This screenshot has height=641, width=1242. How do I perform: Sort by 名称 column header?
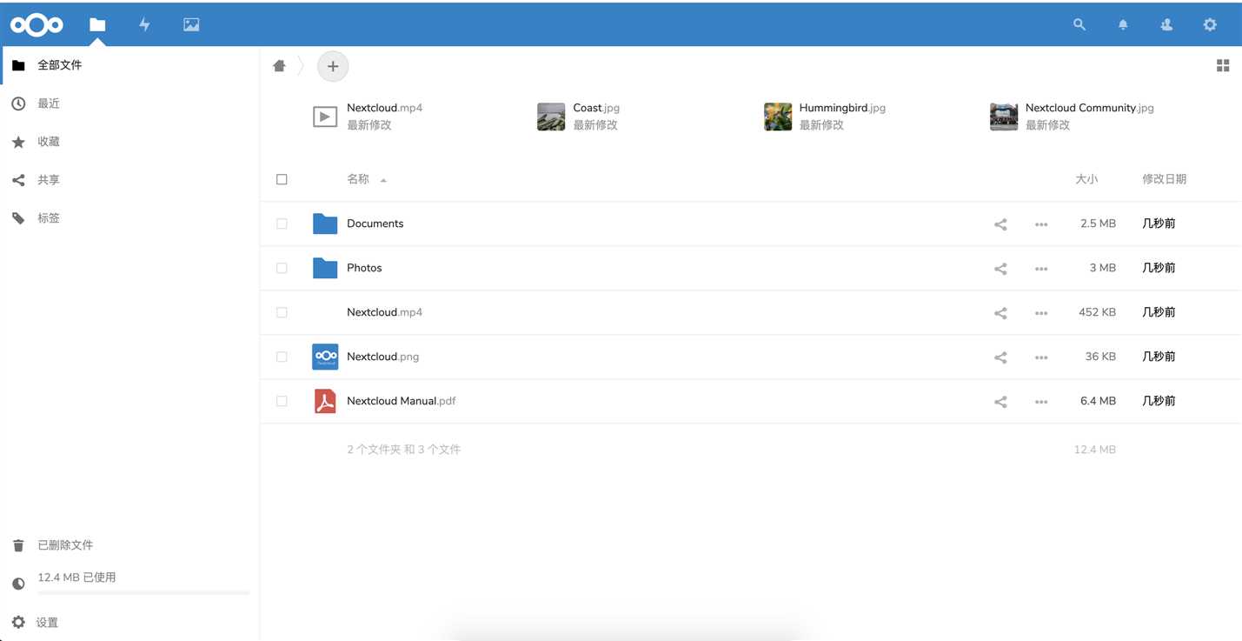(358, 179)
